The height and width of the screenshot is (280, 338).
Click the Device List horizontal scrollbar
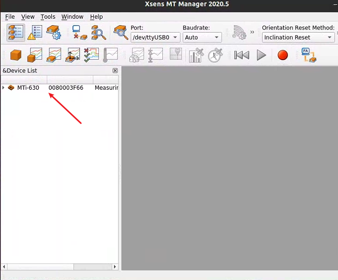[x=39, y=267]
